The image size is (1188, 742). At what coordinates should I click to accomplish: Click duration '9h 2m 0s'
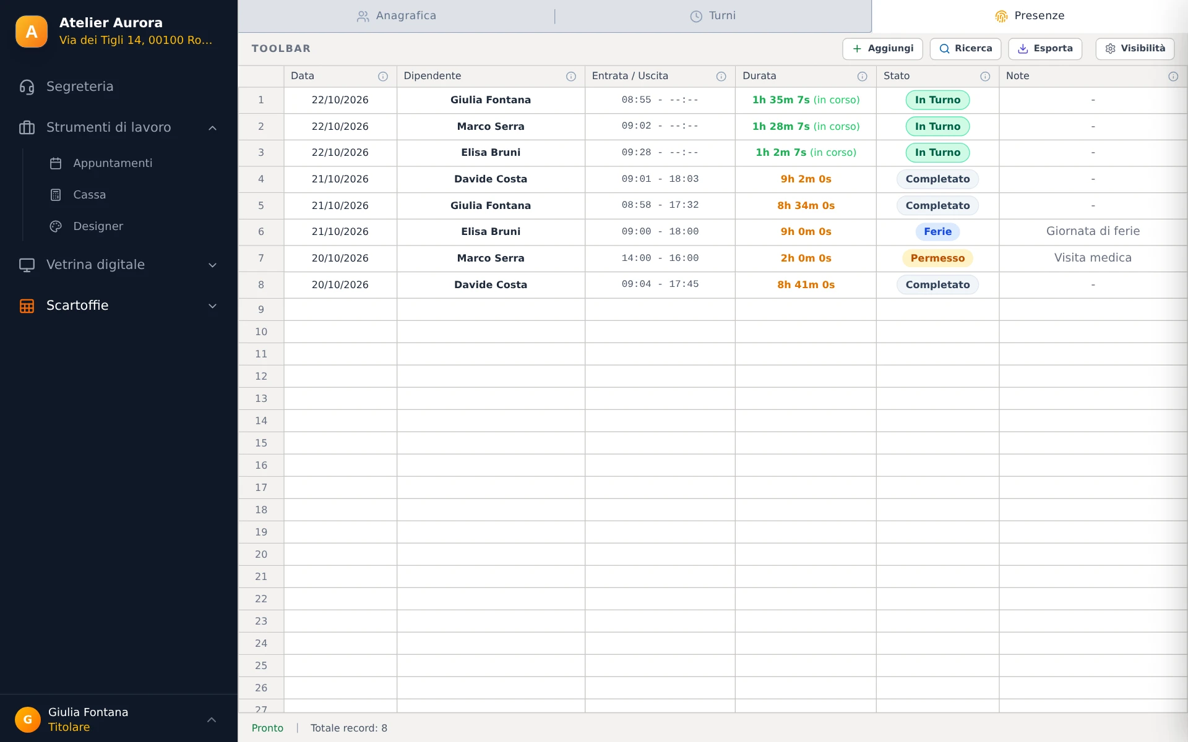pyautogui.click(x=806, y=179)
